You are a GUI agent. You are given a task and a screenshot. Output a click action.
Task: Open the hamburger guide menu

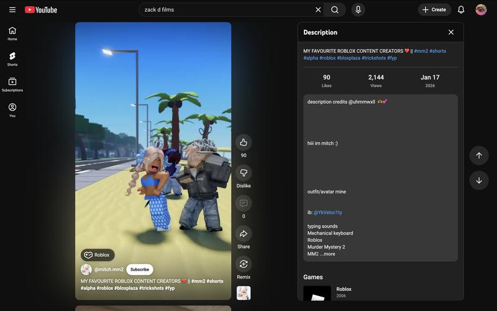pos(12,9)
